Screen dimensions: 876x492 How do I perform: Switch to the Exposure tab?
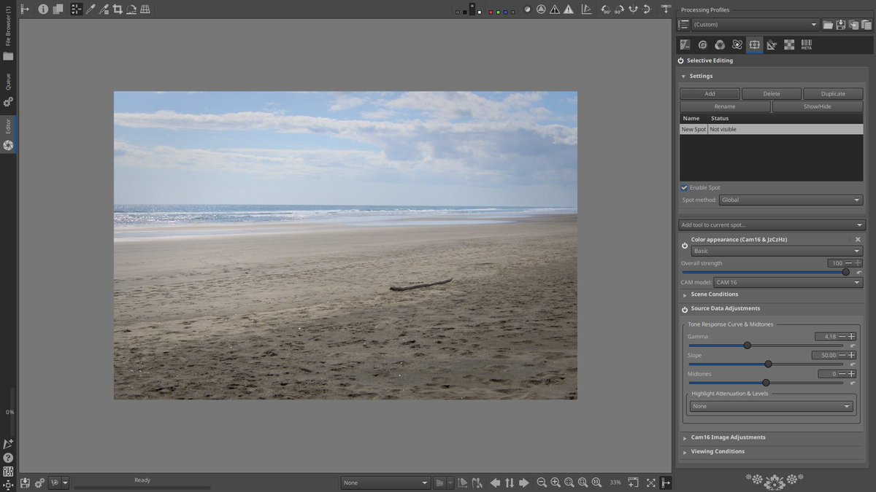click(x=685, y=44)
